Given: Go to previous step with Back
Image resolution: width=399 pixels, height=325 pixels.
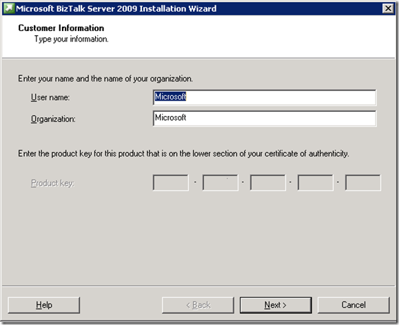Looking at the screenshot, I should coord(198,305).
